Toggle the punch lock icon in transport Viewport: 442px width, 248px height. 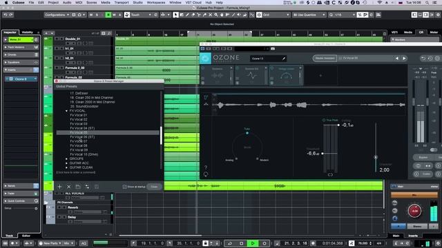click(206, 243)
